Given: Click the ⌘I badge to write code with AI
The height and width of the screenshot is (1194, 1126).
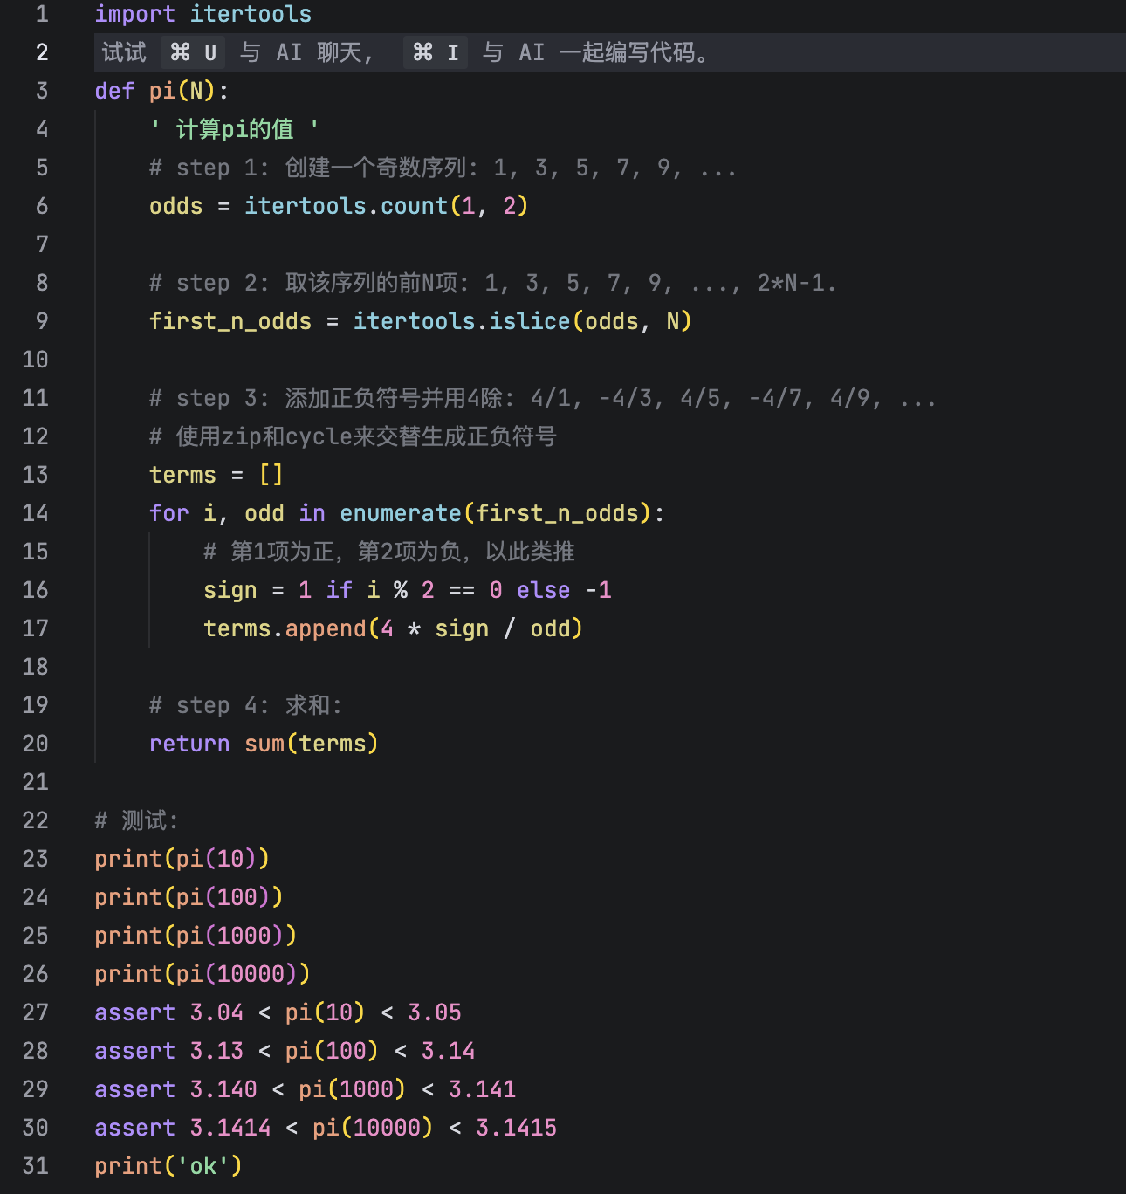Looking at the screenshot, I should pyautogui.click(x=435, y=52).
